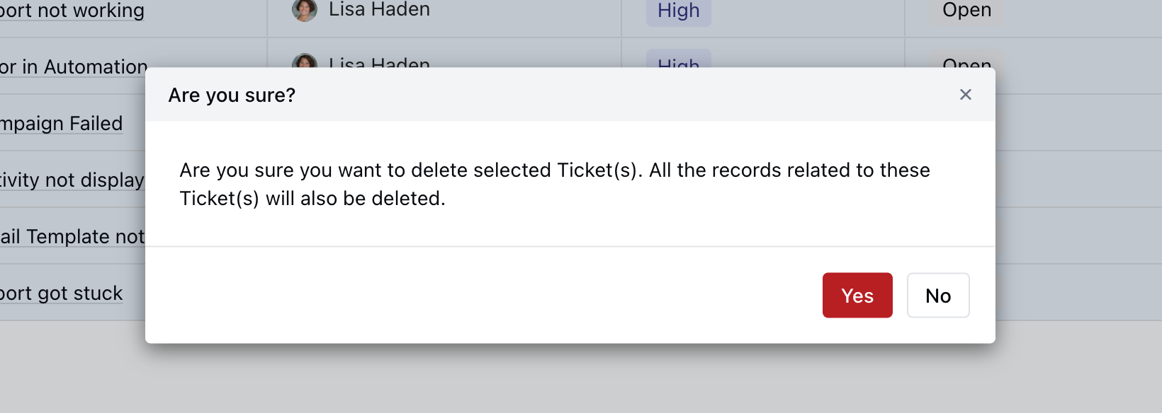Click the High priority badge in second row
The image size is (1162, 413).
tap(677, 66)
